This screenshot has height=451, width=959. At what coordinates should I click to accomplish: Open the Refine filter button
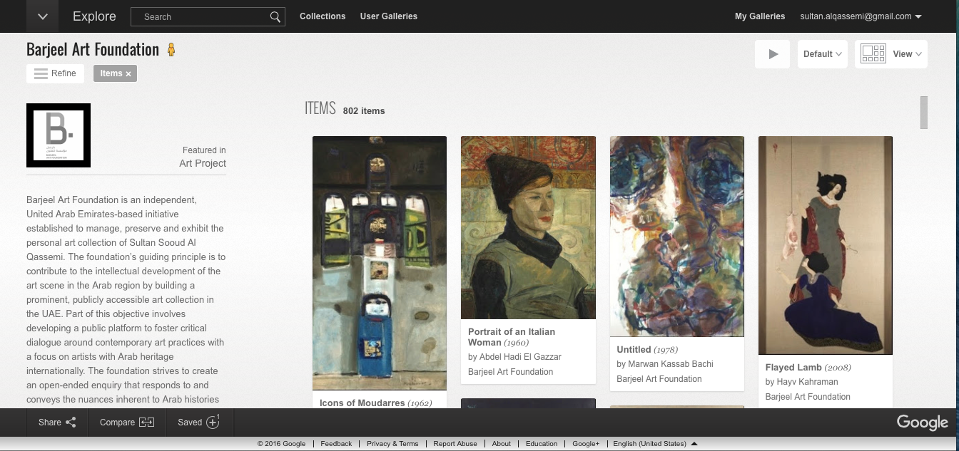click(x=55, y=73)
